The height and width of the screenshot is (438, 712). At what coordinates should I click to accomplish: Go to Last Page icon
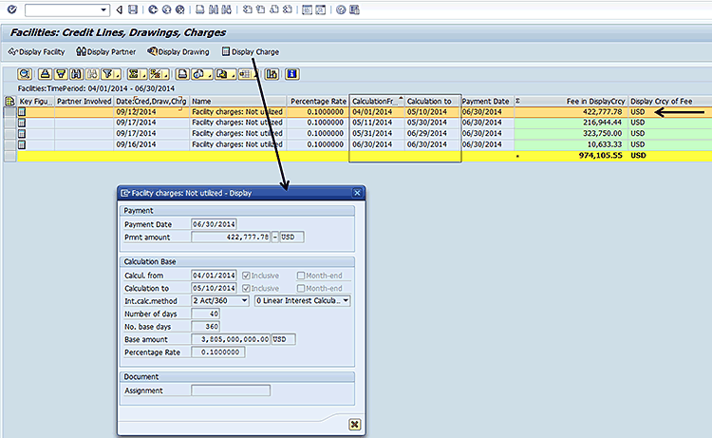288,10
